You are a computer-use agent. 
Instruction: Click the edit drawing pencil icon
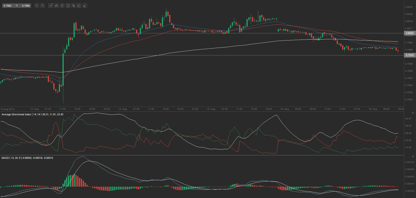click(x=79, y=6)
